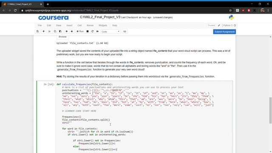Click scrollbar up arrow at top right

coord(270,37)
